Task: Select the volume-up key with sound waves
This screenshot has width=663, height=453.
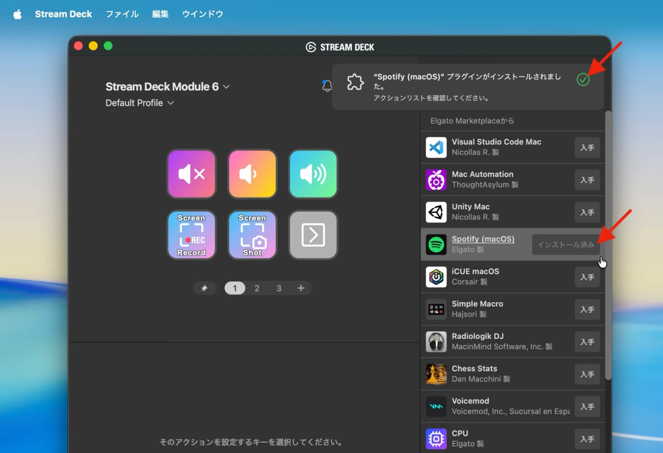Action: (313, 174)
